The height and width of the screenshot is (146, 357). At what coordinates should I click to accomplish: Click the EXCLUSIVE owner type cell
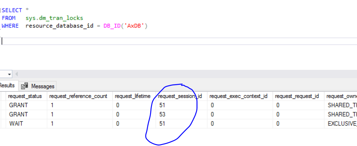(x=341, y=124)
